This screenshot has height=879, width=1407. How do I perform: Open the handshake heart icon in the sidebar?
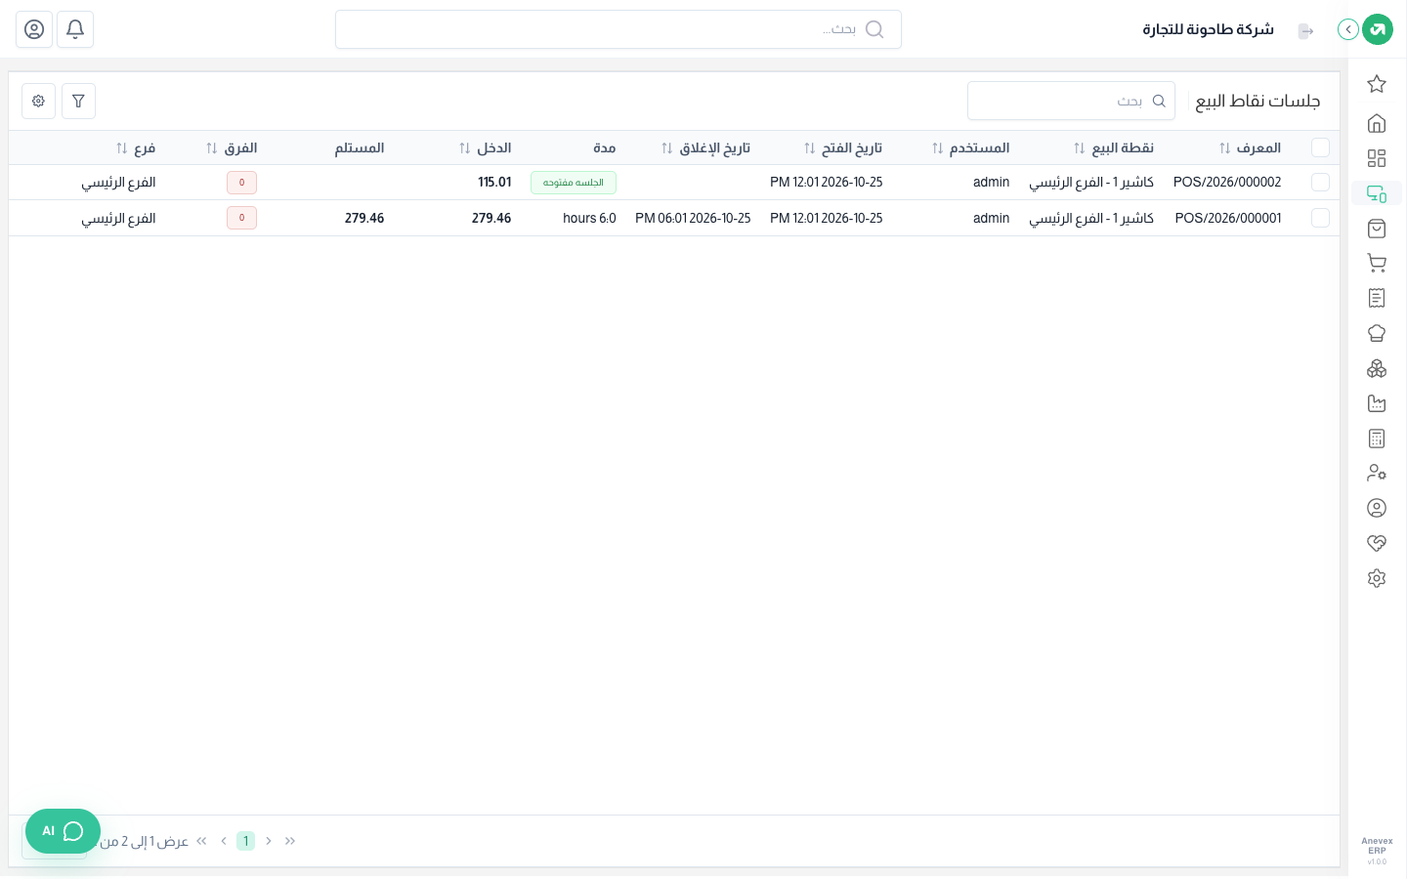click(x=1377, y=543)
